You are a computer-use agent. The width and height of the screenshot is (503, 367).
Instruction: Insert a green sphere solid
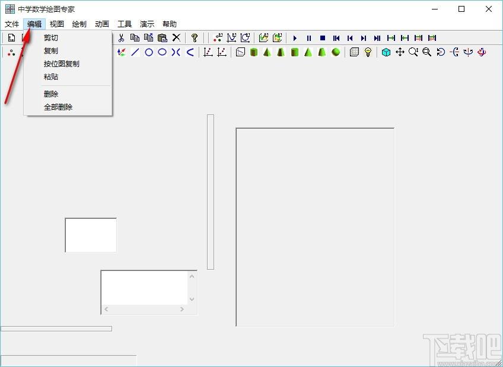[336, 52]
